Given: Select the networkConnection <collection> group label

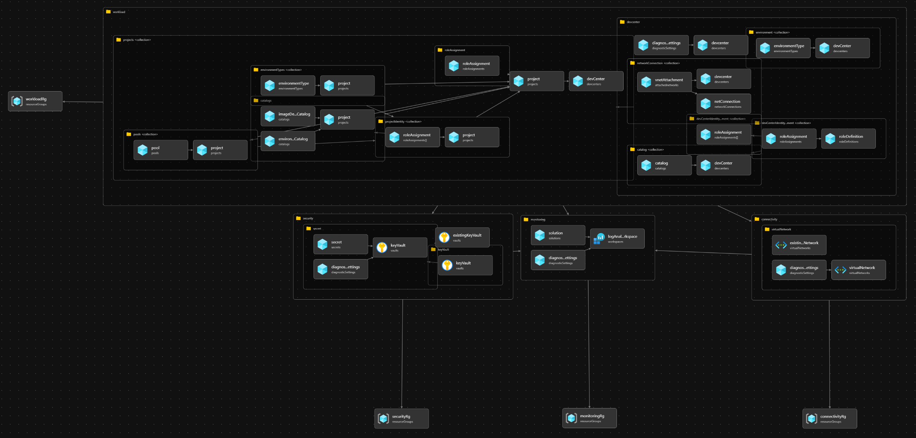Looking at the screenshot, I should point(658,63).
